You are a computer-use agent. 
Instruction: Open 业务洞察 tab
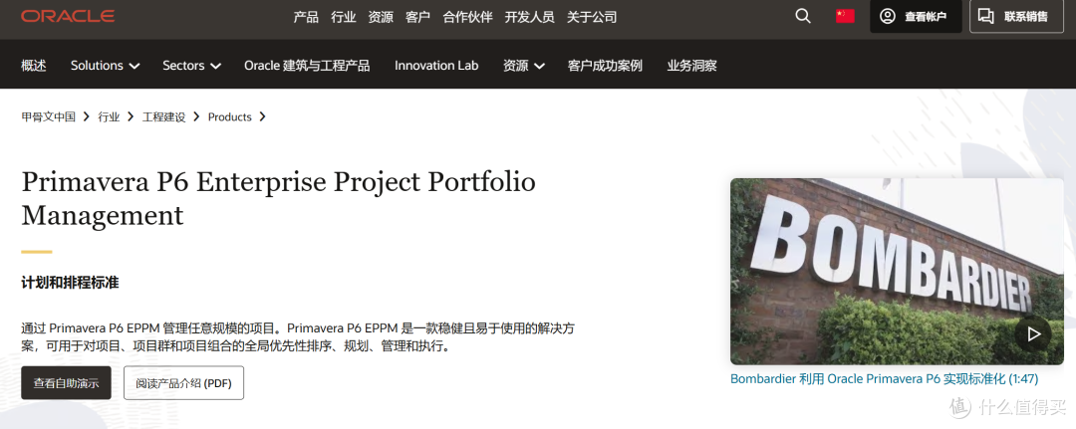click(691, 66)
